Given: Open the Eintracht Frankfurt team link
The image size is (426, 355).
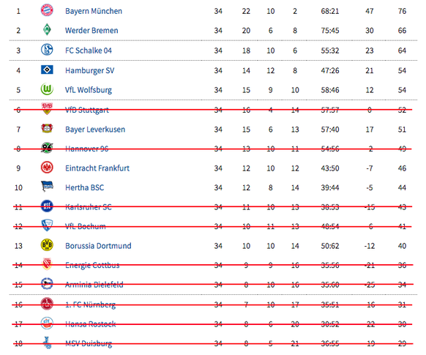Looking at the screenshot, I should coord(97,168).
